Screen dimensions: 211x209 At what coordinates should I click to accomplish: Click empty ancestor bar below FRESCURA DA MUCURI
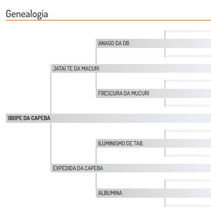click(x=188, y=106)
